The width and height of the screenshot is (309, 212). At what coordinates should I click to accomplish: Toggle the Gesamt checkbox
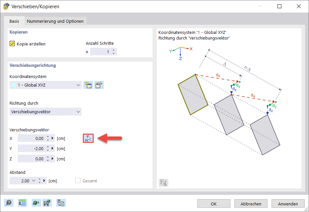pos(78,180)
